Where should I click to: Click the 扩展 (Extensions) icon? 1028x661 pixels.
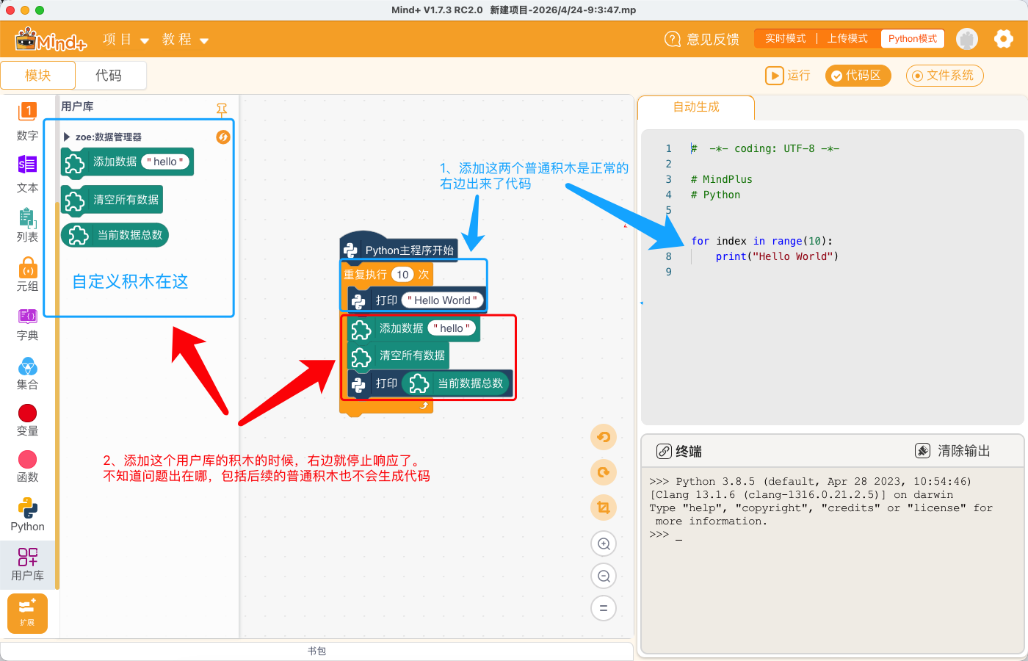coord(27,613)
